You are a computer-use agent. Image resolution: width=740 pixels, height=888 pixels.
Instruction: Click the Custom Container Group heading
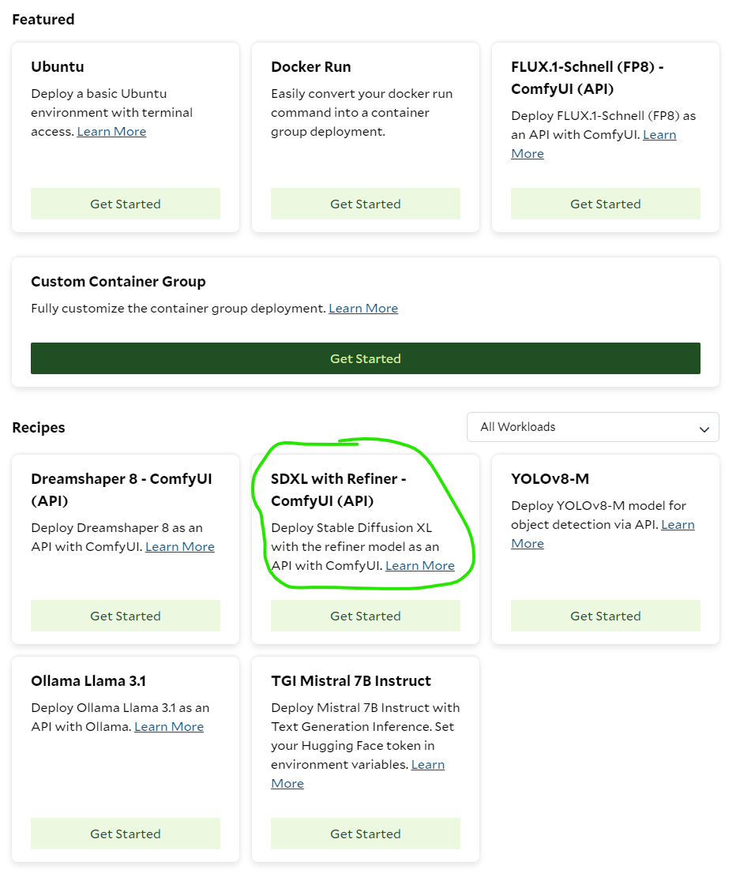[x=118, y=282]
